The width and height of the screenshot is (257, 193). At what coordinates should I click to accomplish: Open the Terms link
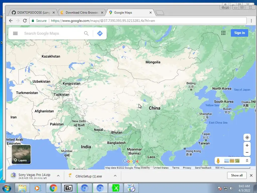176,168
